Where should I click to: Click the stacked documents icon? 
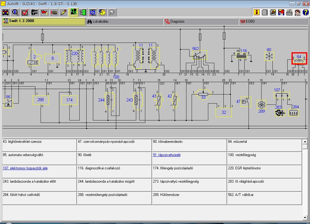pyautogui.click(x=265, y=12)
